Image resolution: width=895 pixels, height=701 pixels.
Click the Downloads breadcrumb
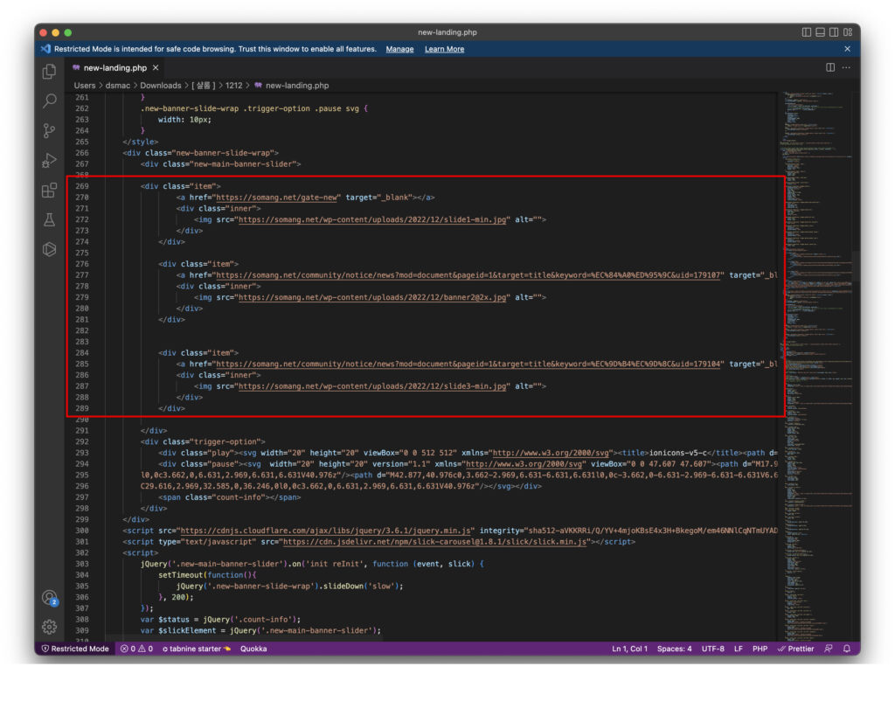[161, 86]
